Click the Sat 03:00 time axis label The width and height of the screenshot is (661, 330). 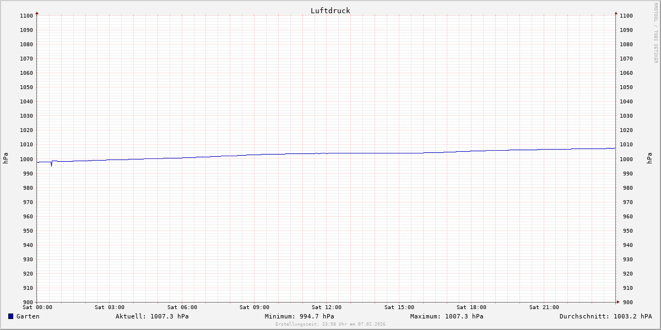110,307
